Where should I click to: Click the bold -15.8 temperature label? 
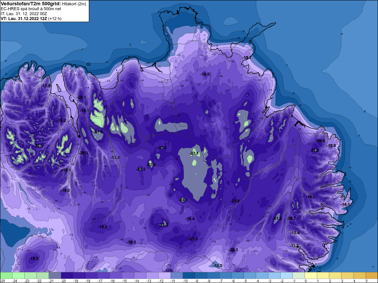(x=331, y=146)
